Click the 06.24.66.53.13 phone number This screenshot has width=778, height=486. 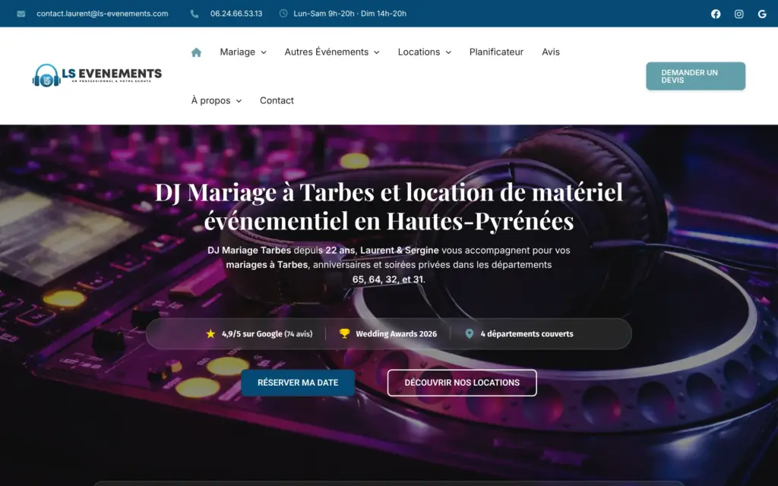[x=236, y=14]
